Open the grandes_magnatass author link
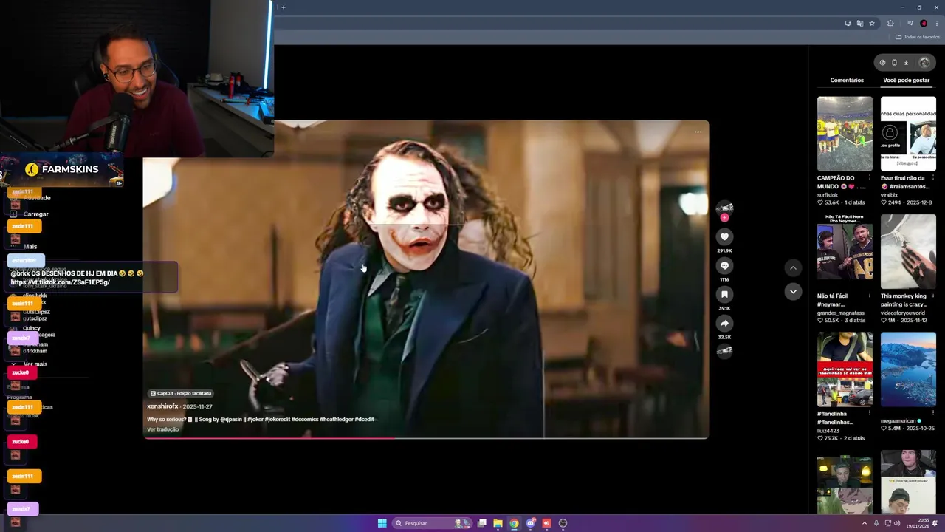Screen dimensions: 945x532 (841, 313)
